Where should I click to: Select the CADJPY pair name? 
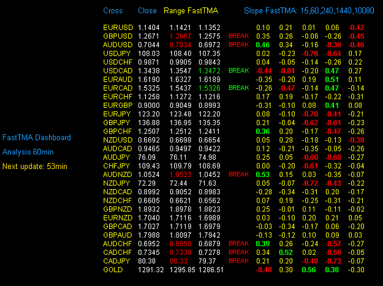116,261
